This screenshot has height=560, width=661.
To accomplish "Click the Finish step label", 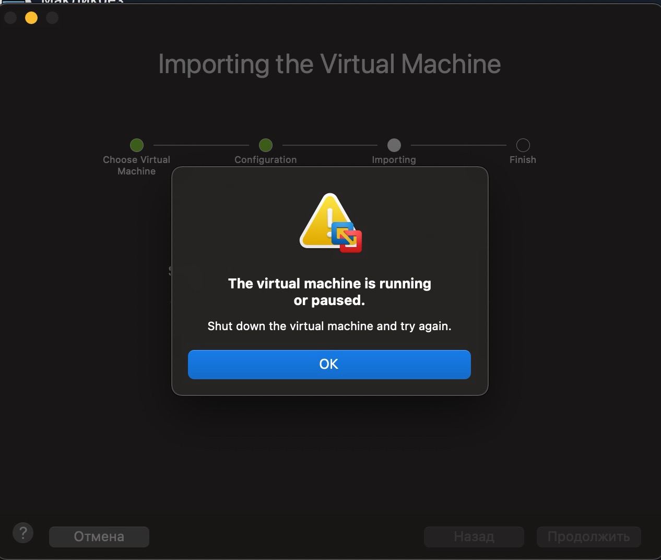I will tap(523, 160).
